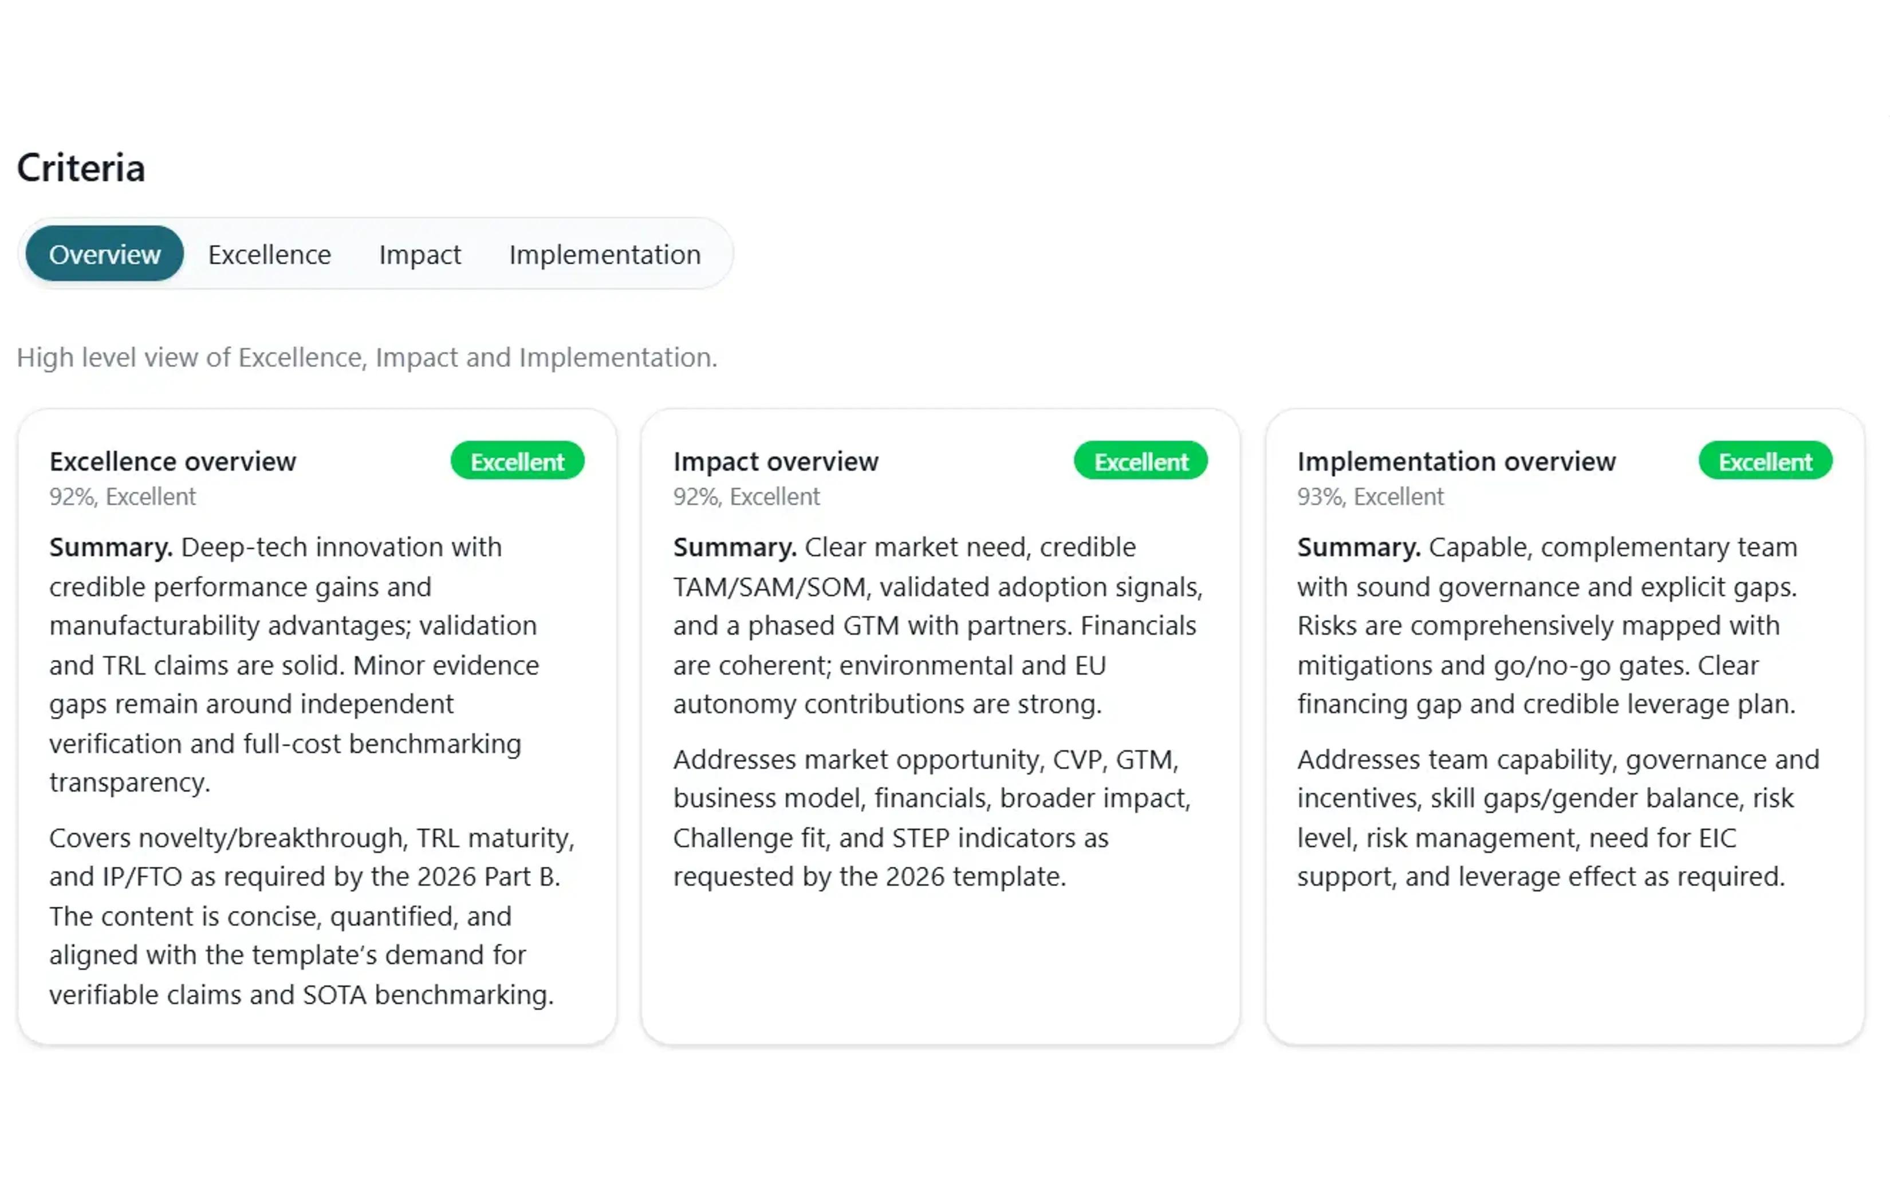Click the 'Deep-tech innovation' summary paragraph
The height and width of the screenshot is (1181, 1890).
pos(294,665)
